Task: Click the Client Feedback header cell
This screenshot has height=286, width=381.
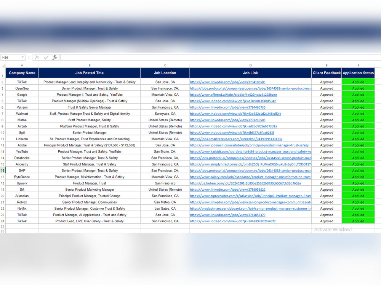Action: point(327,73)
